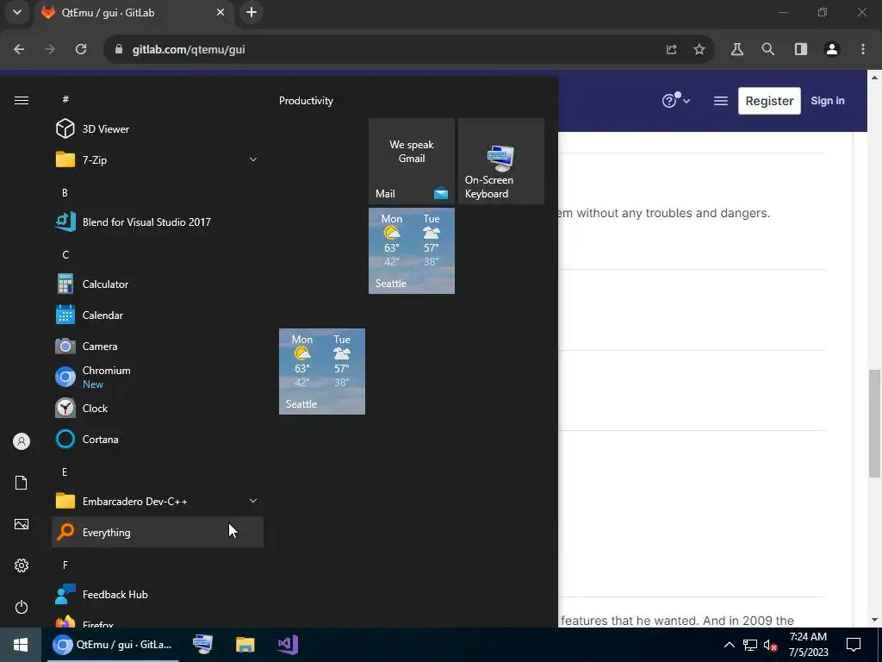The image size is (882, 662).
Task: Open the Calculator app
Action: coord(158,284)
